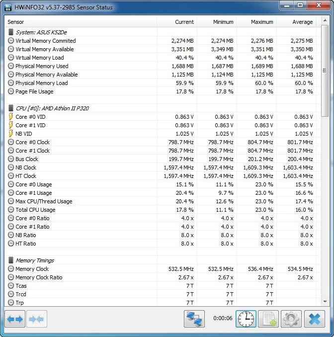Click clock icon beside Tcas
Screen dimensions: 334x337
[x=11, y=286]
